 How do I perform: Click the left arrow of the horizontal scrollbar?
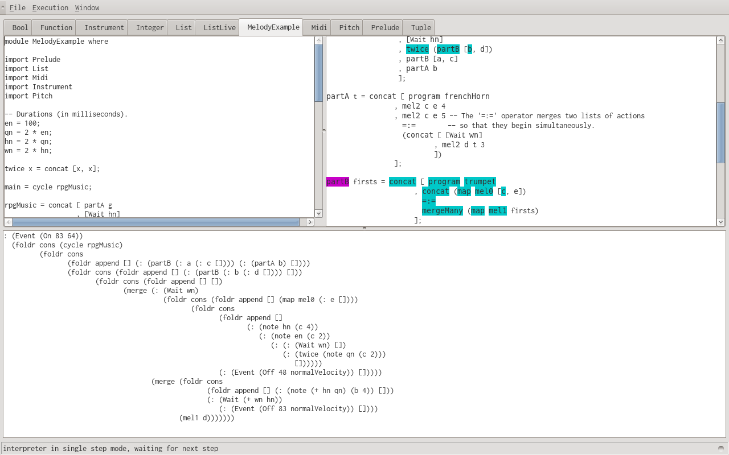click(x=8, y=222)
